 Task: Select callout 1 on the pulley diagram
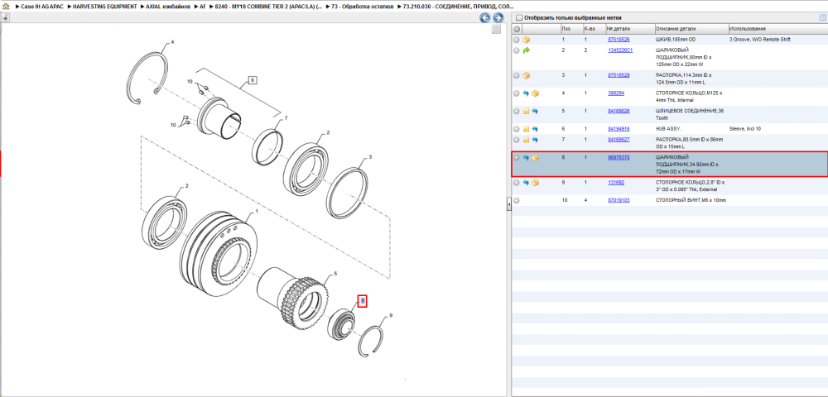pos(257,212)
